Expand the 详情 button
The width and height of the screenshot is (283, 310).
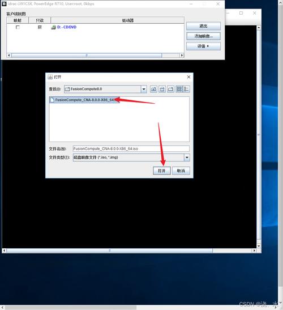click(x=203, y=46)
